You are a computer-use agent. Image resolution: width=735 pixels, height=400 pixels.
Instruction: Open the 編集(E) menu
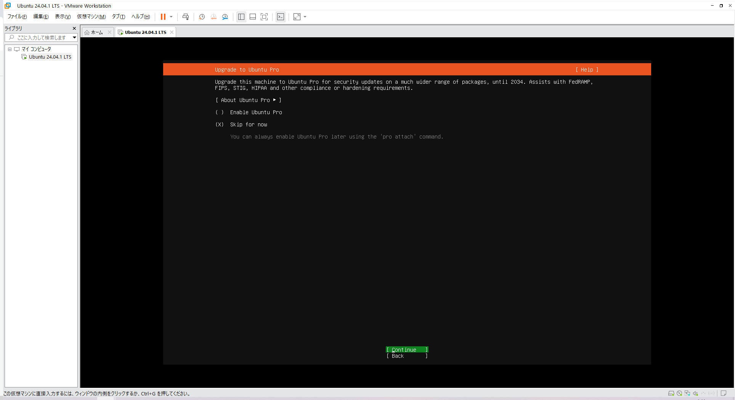(x=41, y=17)
